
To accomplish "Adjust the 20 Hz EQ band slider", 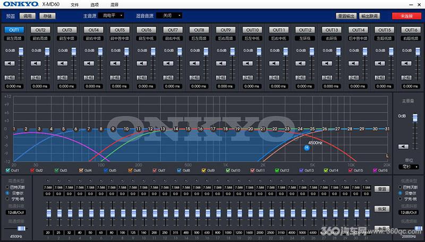I will (48, 213).
